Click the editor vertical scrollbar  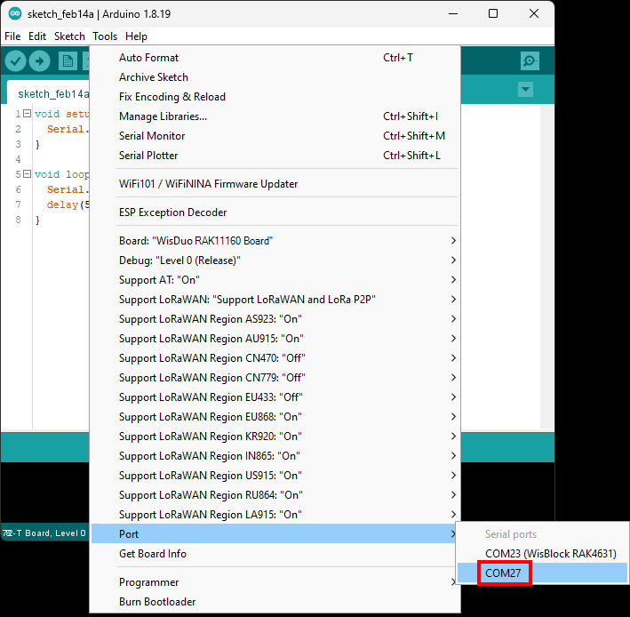pos(546,266)
